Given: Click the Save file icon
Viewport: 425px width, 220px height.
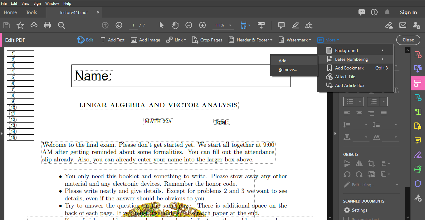Looking at the screenshot, I should (x=6, y=25).
